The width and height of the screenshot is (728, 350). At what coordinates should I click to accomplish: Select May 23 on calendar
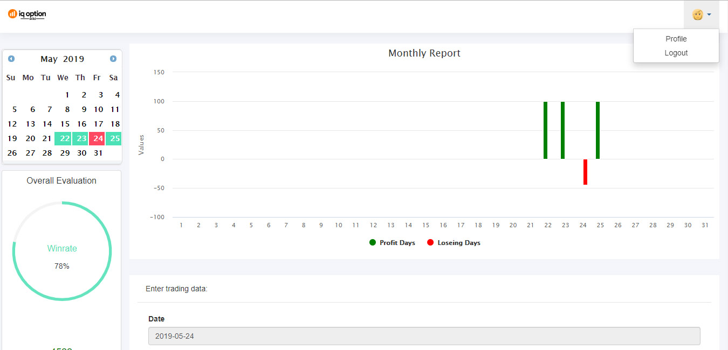pyautogui.click(x=80, y=138)
